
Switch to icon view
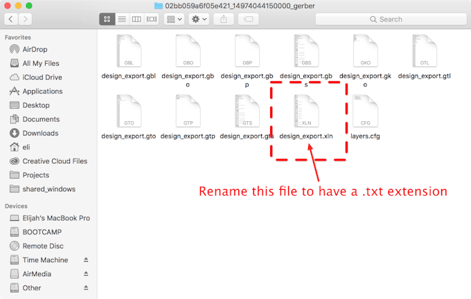point(107,19)
